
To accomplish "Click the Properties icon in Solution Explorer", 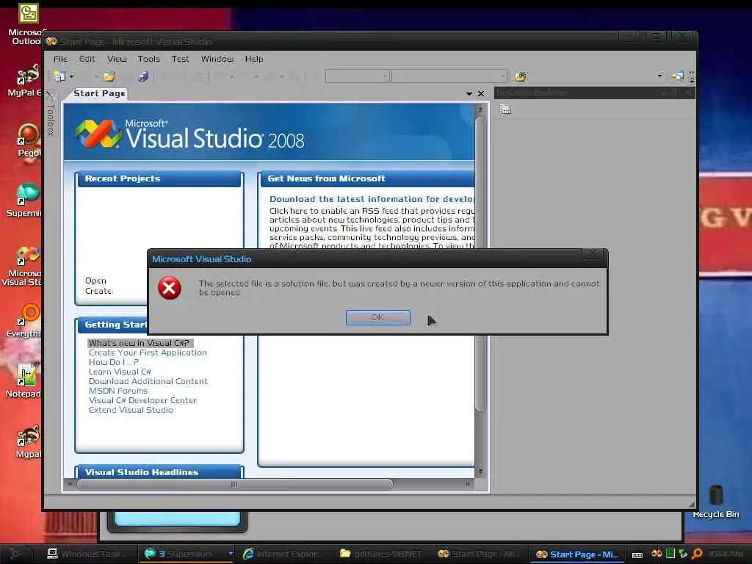I will [505, 110].
